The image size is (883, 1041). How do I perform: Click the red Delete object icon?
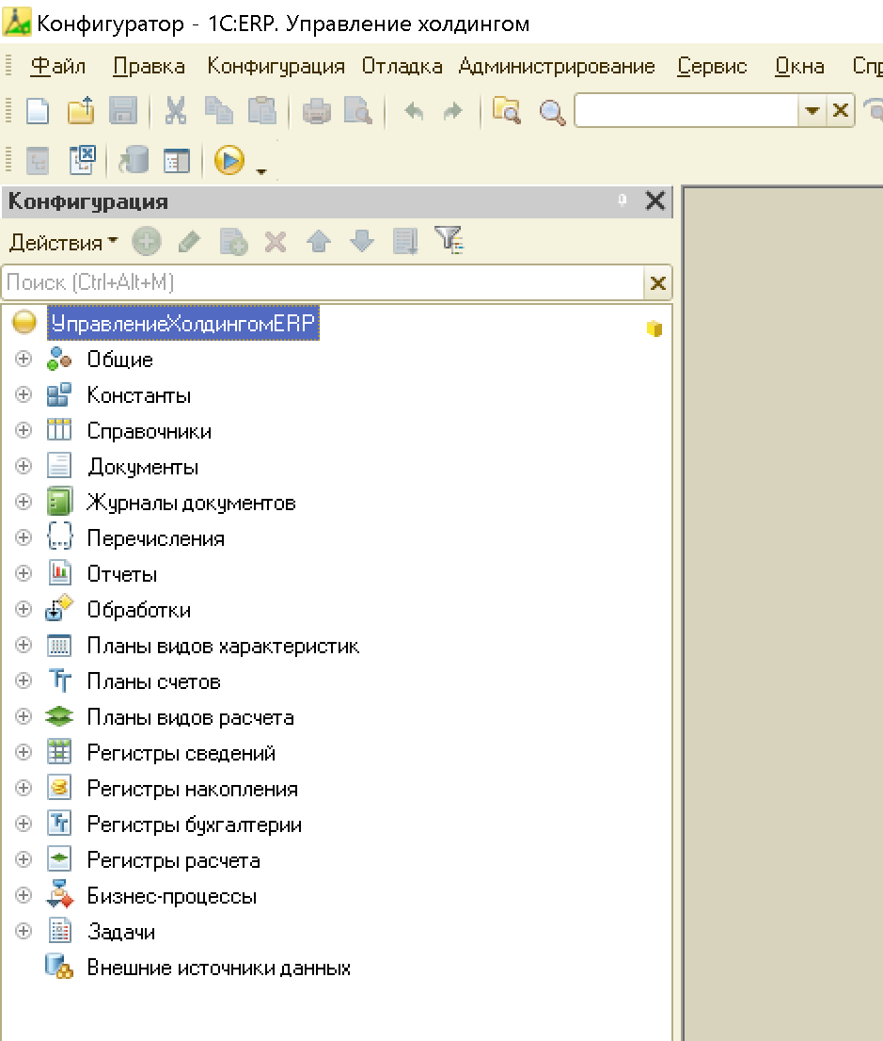(x=276, y=242)
